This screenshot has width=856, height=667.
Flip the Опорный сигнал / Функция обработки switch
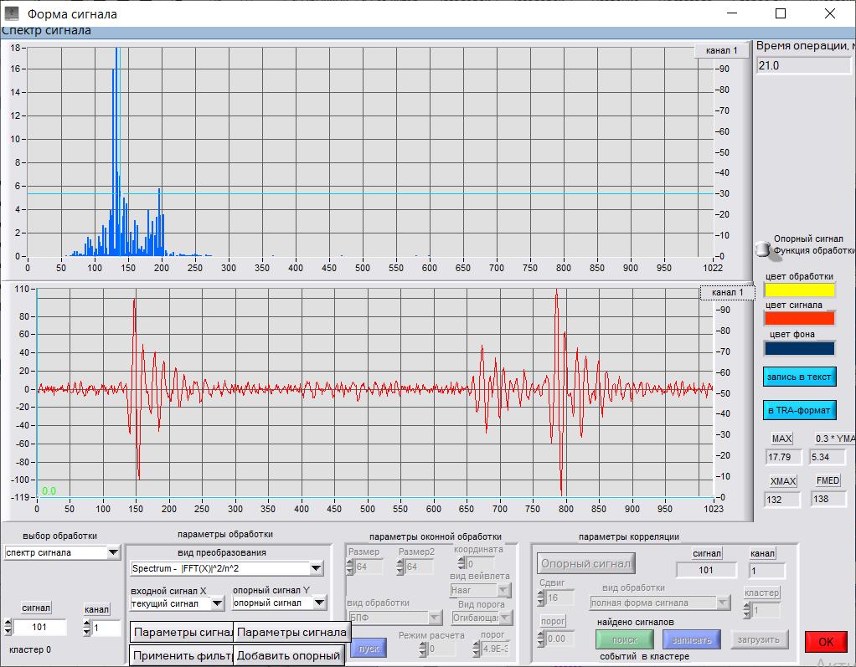[x=763, y=248]
